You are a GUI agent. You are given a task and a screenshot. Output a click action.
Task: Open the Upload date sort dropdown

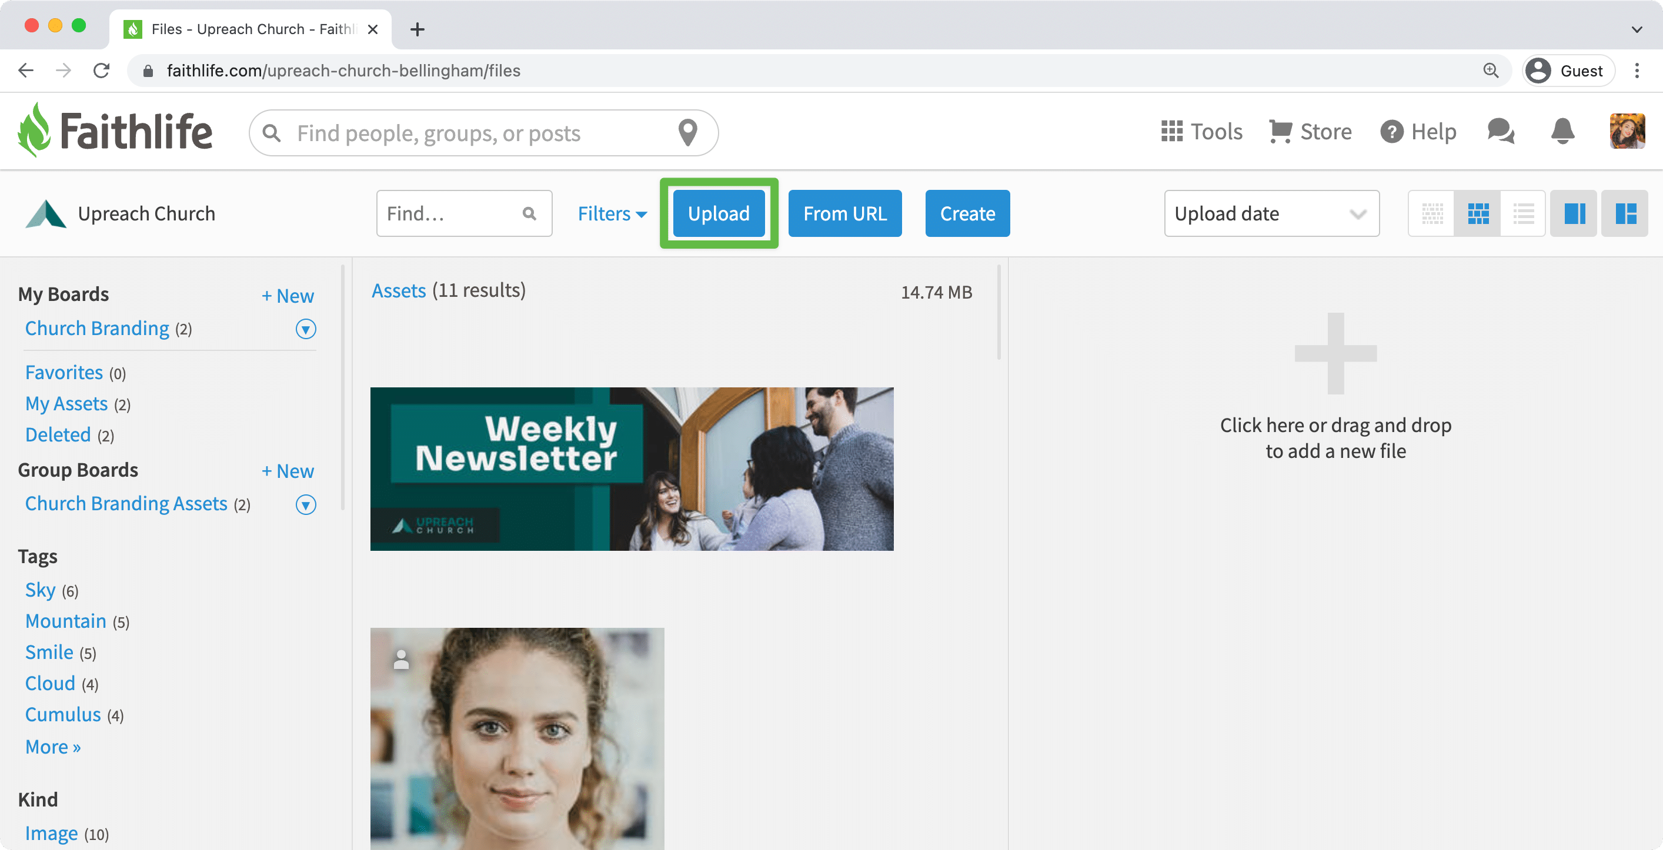tap(1271, 213)
